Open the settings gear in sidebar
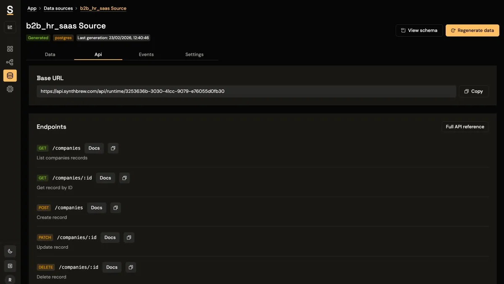Image resolution: width=504 pixels, height=284 pixels. 10,89
